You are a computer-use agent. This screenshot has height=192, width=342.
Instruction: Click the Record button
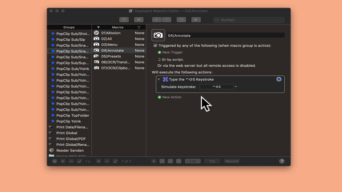pyautogui.click(x=232, y=161)
